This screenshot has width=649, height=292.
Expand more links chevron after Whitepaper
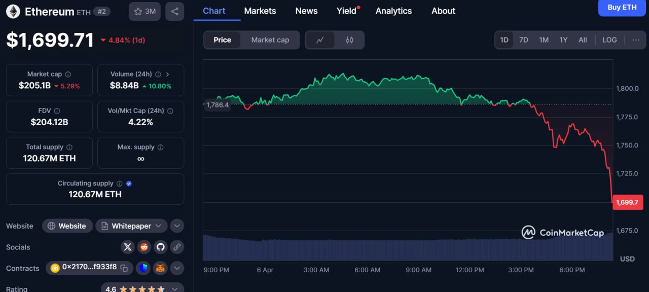pos(177,226)
